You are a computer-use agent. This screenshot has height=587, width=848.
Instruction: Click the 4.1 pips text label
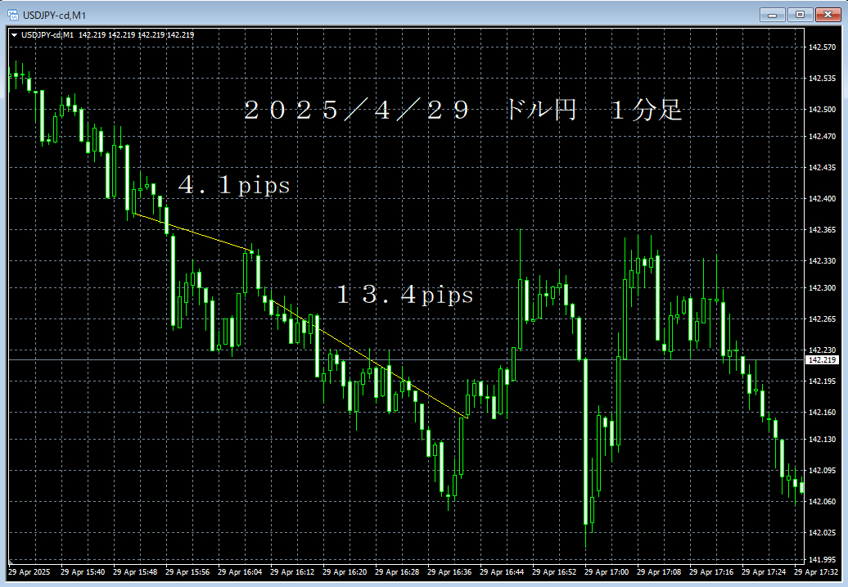click(x=234, y=185)
